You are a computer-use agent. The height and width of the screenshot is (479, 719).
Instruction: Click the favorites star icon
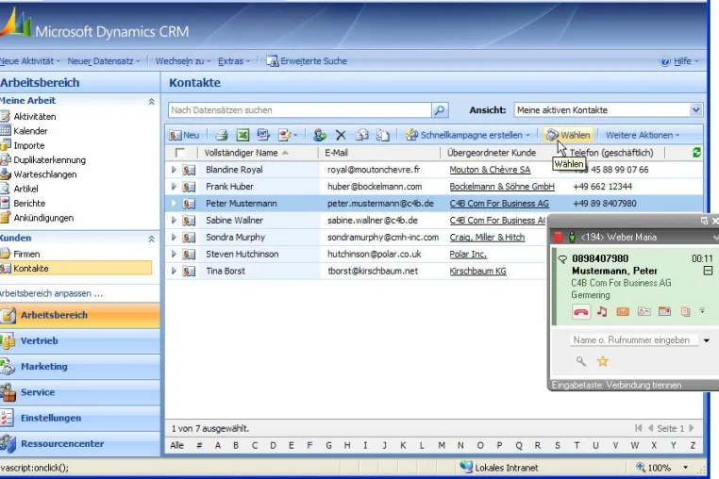pos(603,361)
